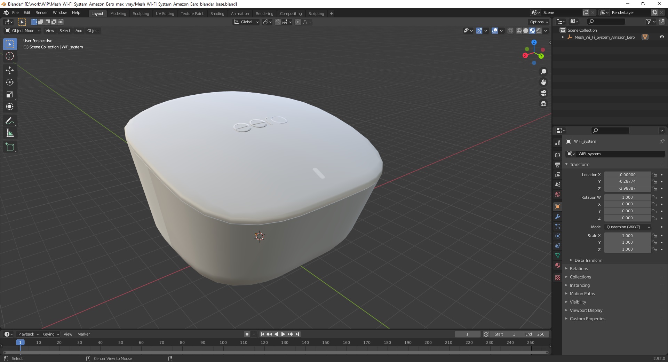Click the viewport zoom magnifier icon
668x362 pixels.
click(x=543, y=72)
